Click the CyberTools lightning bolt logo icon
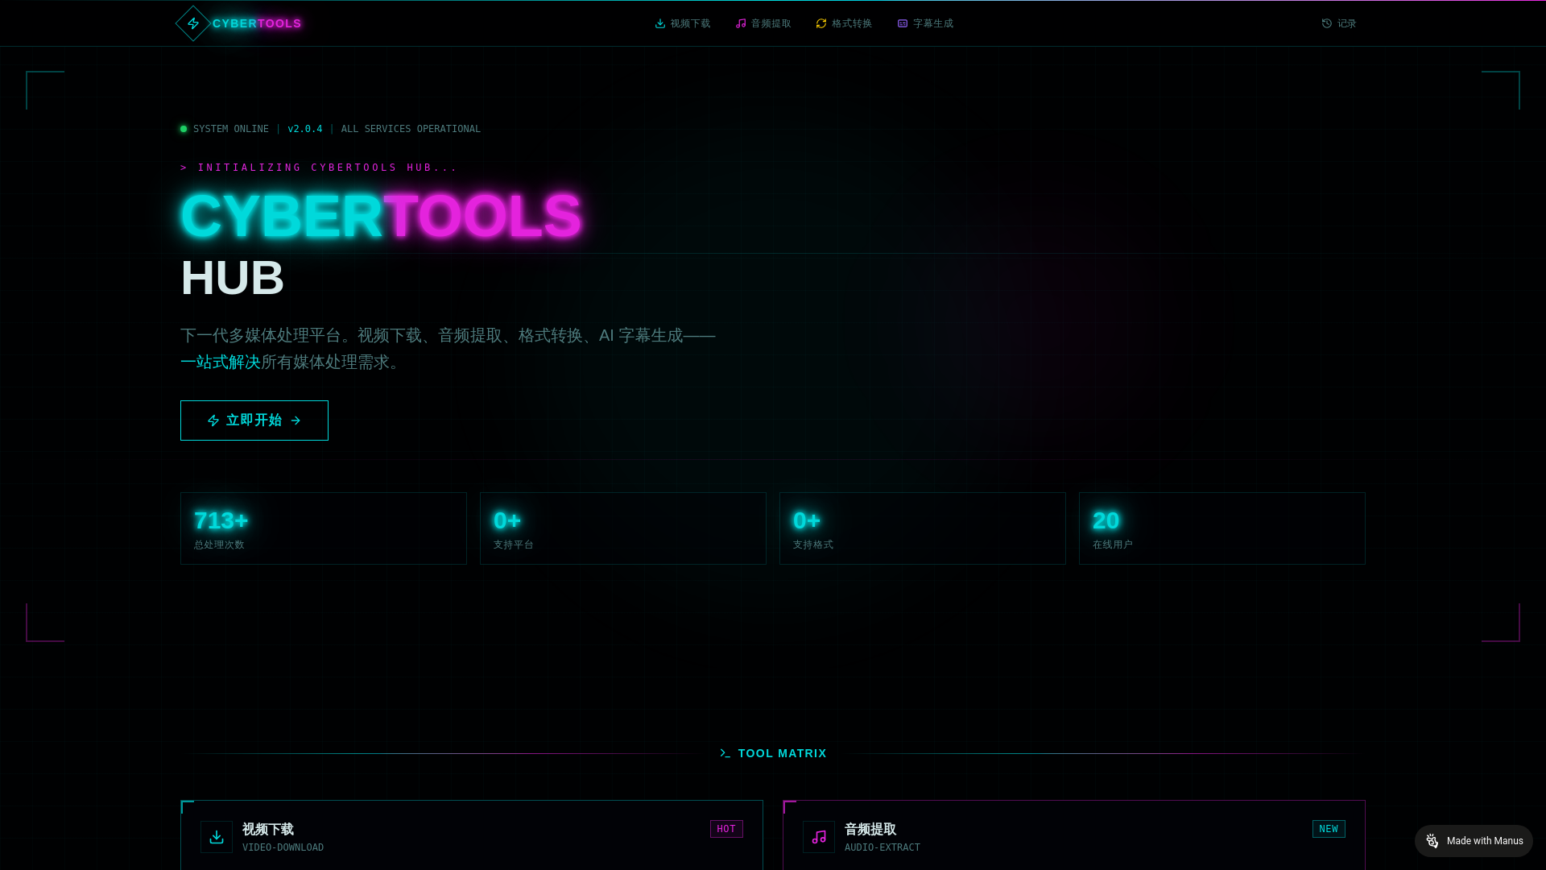1546x870 pixels. (193, 23)
